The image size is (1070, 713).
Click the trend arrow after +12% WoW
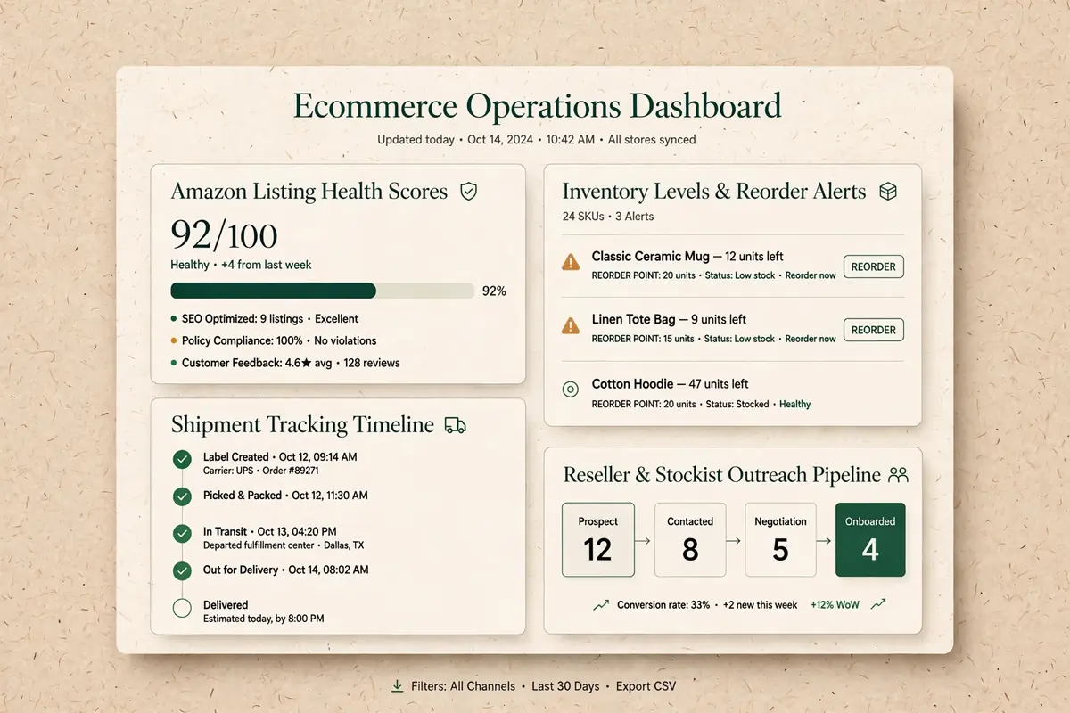coord(878,604)
